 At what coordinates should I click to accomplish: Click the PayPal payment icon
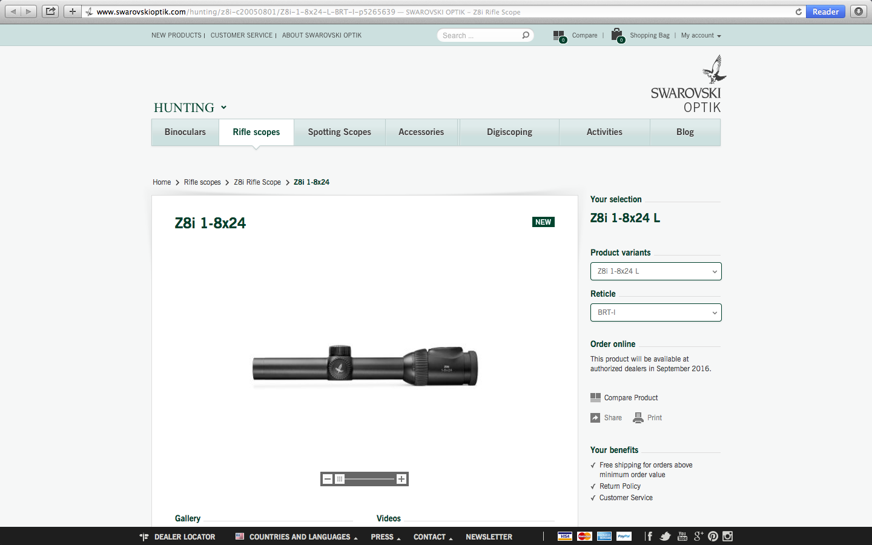click(x=624, y=536)
